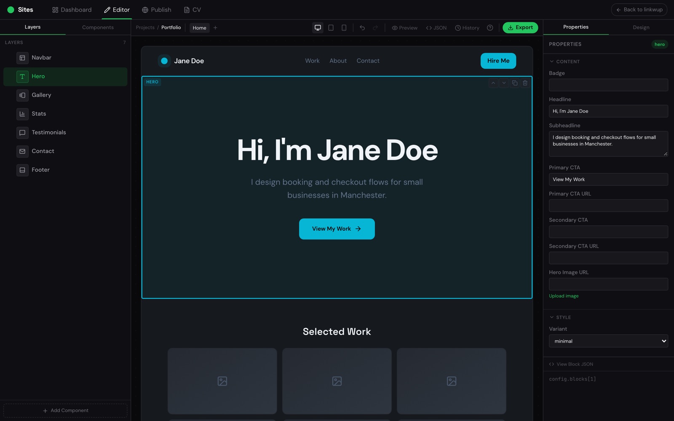Screen dimensions: 674x421
Task: Select the Gallery layer
Action: pos(65,95)
